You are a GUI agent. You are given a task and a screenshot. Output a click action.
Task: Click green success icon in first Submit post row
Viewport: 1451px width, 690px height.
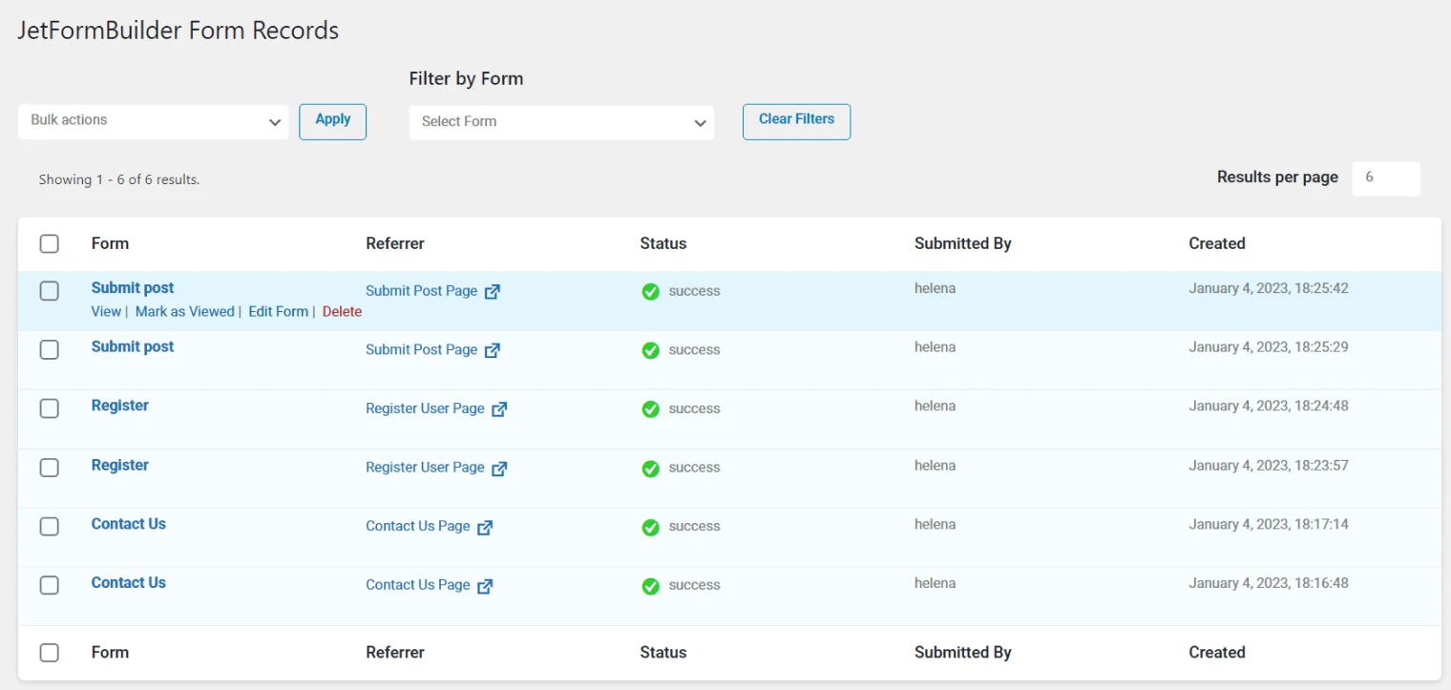pyautogui.click(x=651, y=292)
